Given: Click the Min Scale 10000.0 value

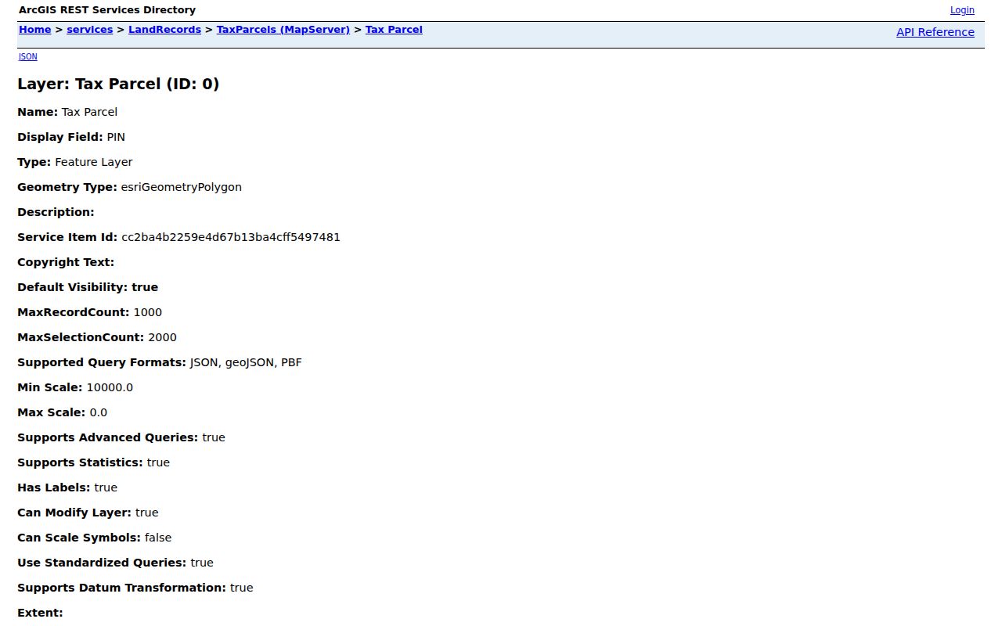Looking at the screenshot, I should (x=110, y=387).
